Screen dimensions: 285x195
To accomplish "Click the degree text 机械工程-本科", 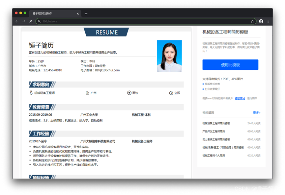I will 141,115.
